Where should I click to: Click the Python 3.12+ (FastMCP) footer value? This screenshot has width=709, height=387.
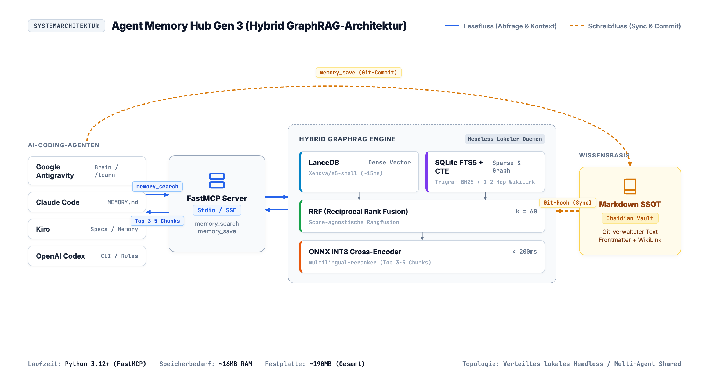(x=106, y=364)
